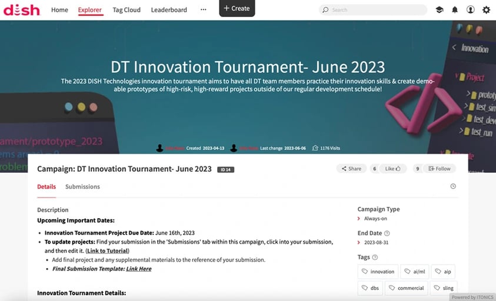
Task: Click the campaign heading title
Action: pos(124,169)
